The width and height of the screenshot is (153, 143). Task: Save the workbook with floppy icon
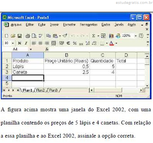click(x=20, y=36)
